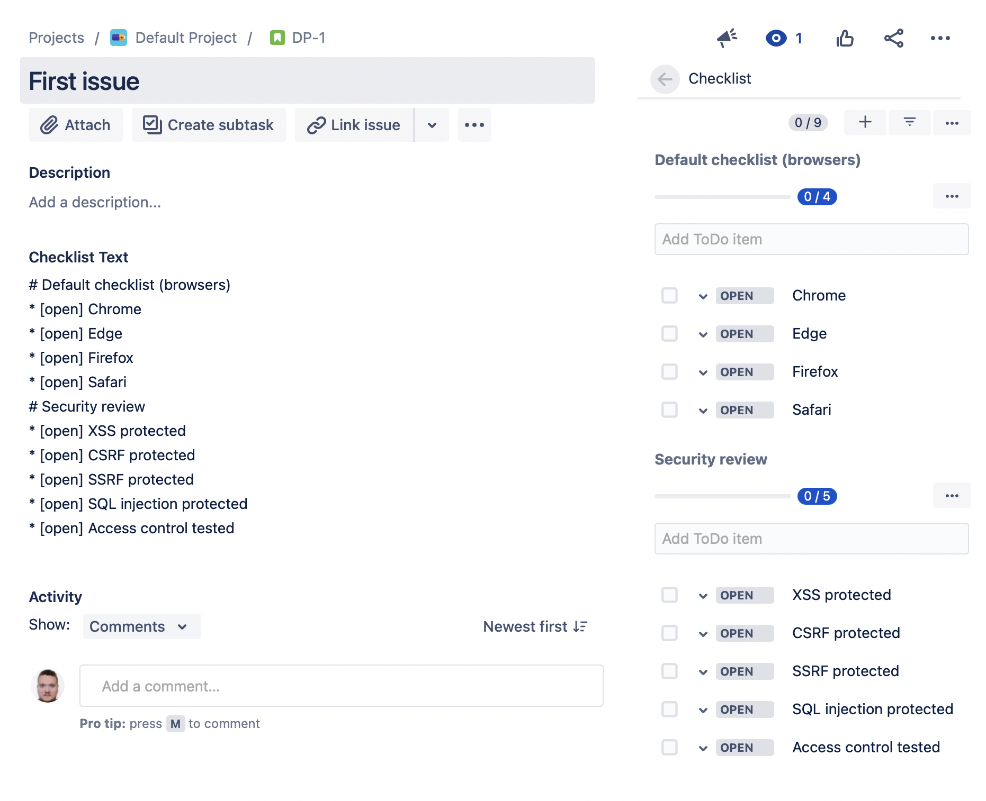The image size is (986, 801).
Task: Open the checklist filter icon
Action: pyautogui.click(x=909, y=122)
